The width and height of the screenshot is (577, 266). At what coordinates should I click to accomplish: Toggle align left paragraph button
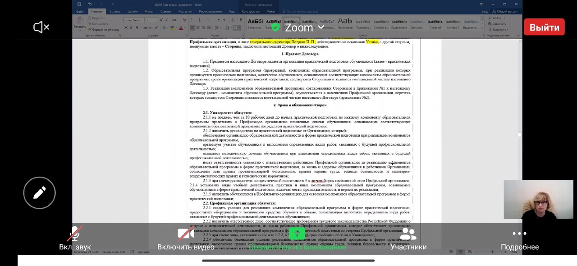[x=192, y=28]
